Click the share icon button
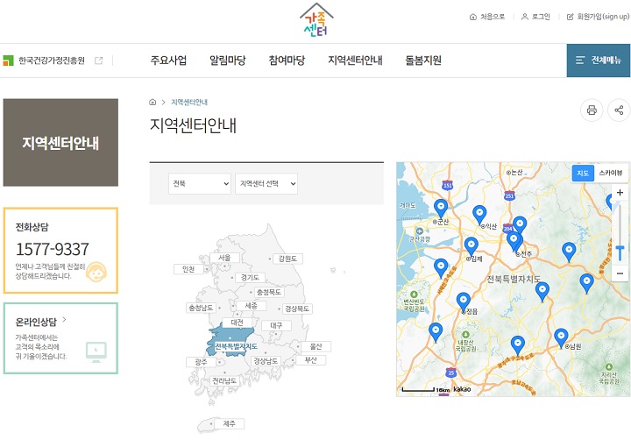The width and height of the screenshot is (631, 440). click(619, 110)
